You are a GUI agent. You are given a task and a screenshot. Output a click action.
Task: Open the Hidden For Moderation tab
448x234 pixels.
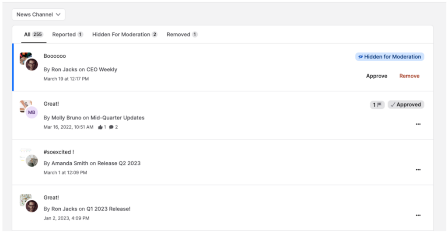tap(125, 35)
